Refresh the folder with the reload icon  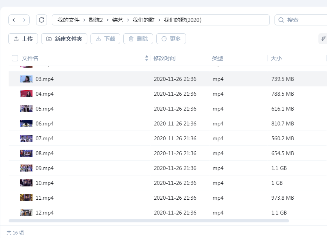pyautogui.click(x=42, y=20)
